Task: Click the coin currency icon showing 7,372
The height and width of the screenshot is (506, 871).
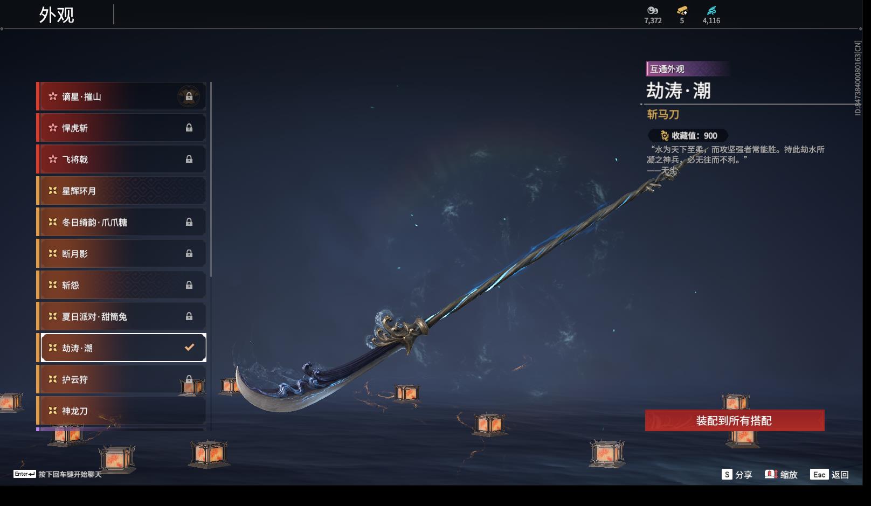Action: 653,10
